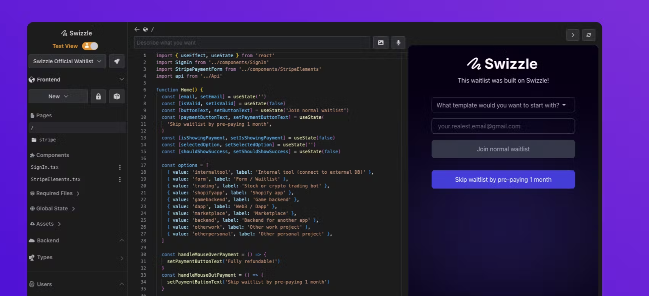649x296 pixels.
Task: Click 'This waitlist was built on Swizzle!' text
Action: [503, 80]
